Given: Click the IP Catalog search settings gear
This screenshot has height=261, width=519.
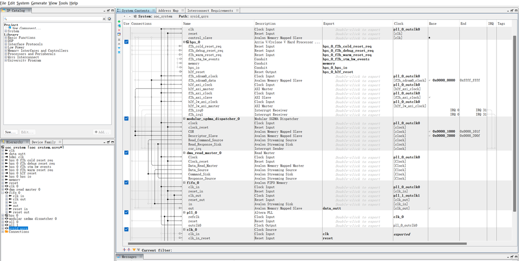Looking at the screenshot, I should click(109, 19).
